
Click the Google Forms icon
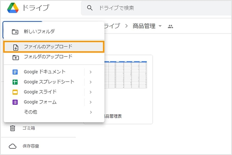(x=15, y=102)
